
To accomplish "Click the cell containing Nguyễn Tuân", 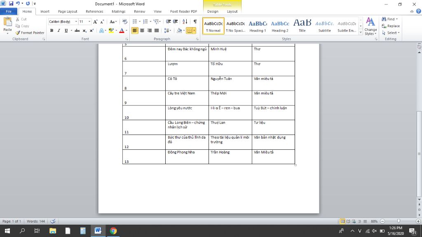I will point(230,83).
